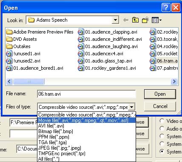Select the 01.audience_clapping.avi file icon
This screenshot has height=162, width=182.
[x=81, y=32]
